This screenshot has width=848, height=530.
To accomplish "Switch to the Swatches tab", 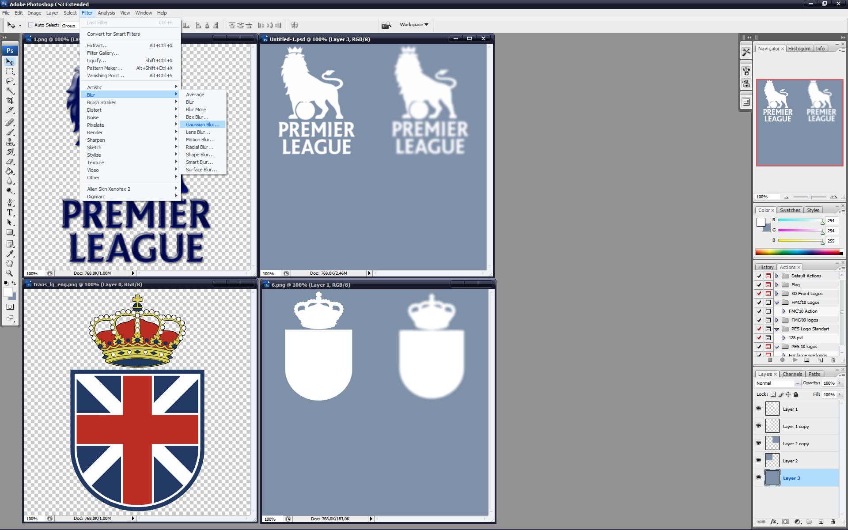I will pos(790,210).
